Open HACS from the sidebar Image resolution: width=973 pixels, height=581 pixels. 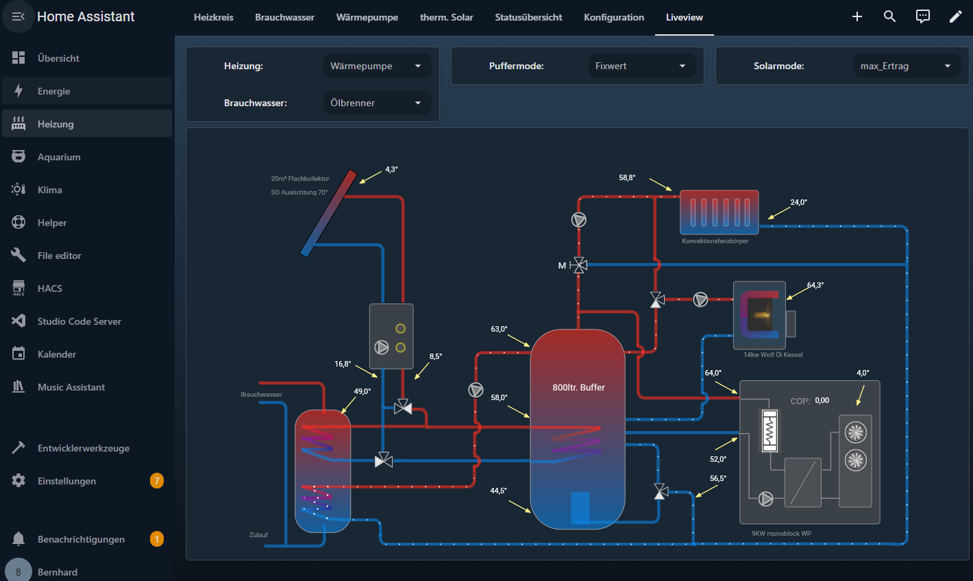tap(50, 288)
